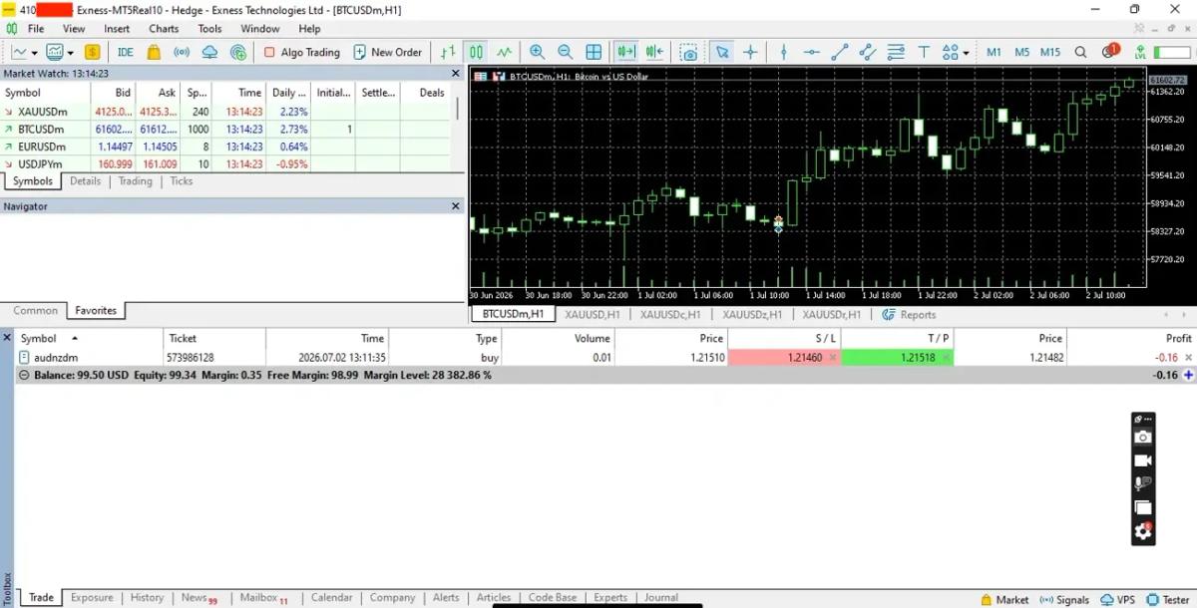Viewport: 1197px width, 608px height.
Task: Enable Algo Trading toggle
Action: pyautogui.click(x=301, y=52)
